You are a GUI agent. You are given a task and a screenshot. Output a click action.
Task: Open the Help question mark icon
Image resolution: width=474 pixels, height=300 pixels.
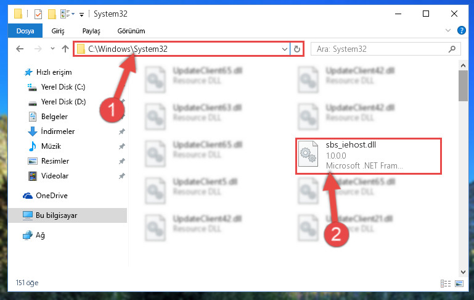pos(461,30)
